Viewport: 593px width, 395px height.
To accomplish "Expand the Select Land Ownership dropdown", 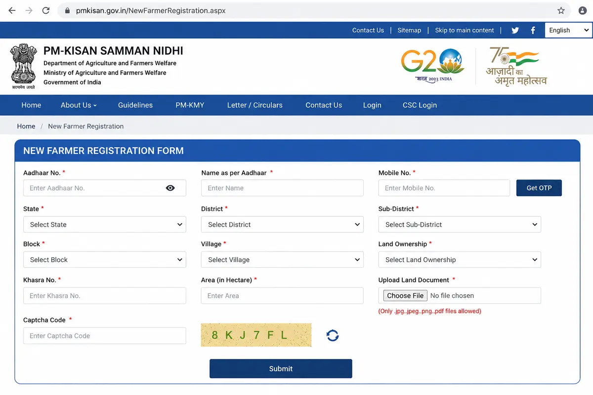I will pos(460,260).
